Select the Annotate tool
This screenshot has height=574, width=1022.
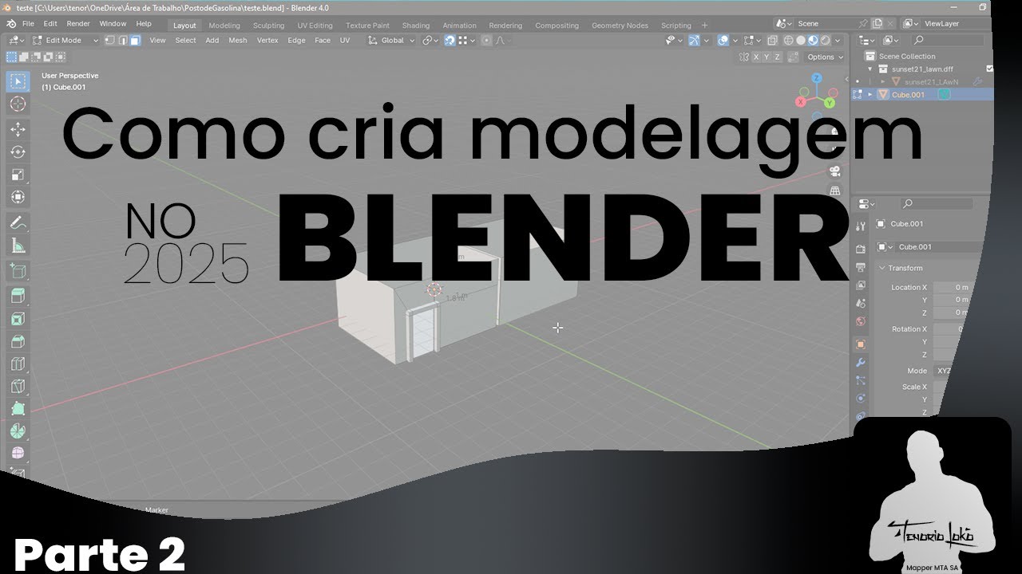[x=18, y=222]
